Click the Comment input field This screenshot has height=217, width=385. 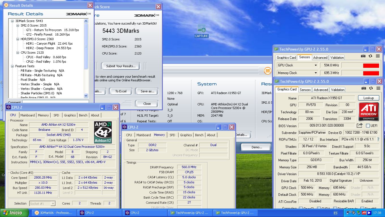click(x=55, y=102)
